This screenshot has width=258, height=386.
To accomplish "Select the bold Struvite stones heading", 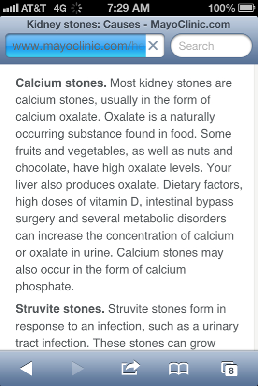I will pos(60,309).
